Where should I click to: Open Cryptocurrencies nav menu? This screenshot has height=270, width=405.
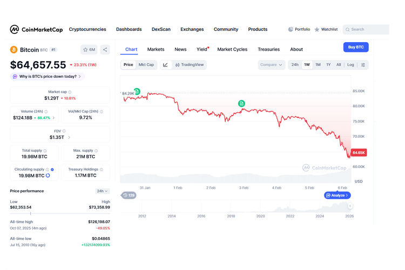(x=87, y=30)
